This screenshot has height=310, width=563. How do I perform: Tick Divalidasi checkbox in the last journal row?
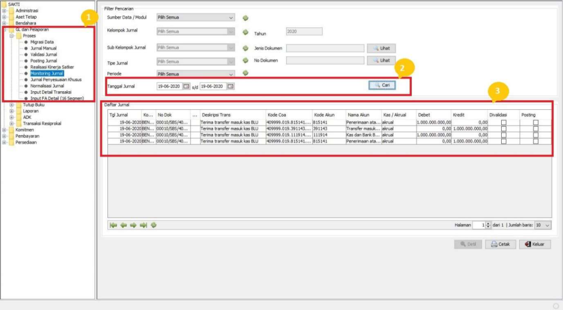click(504, 141)
